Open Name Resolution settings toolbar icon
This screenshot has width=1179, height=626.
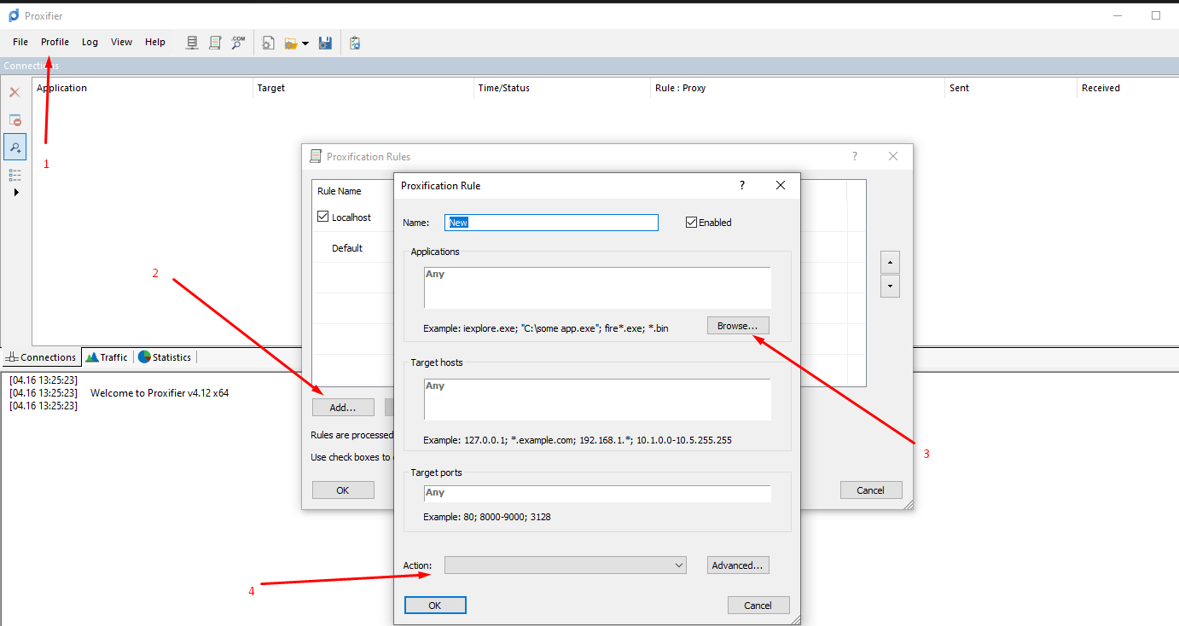[238, 43]
